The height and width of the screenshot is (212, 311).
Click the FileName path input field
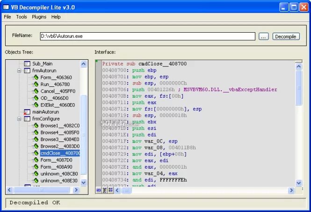point(148,36)
